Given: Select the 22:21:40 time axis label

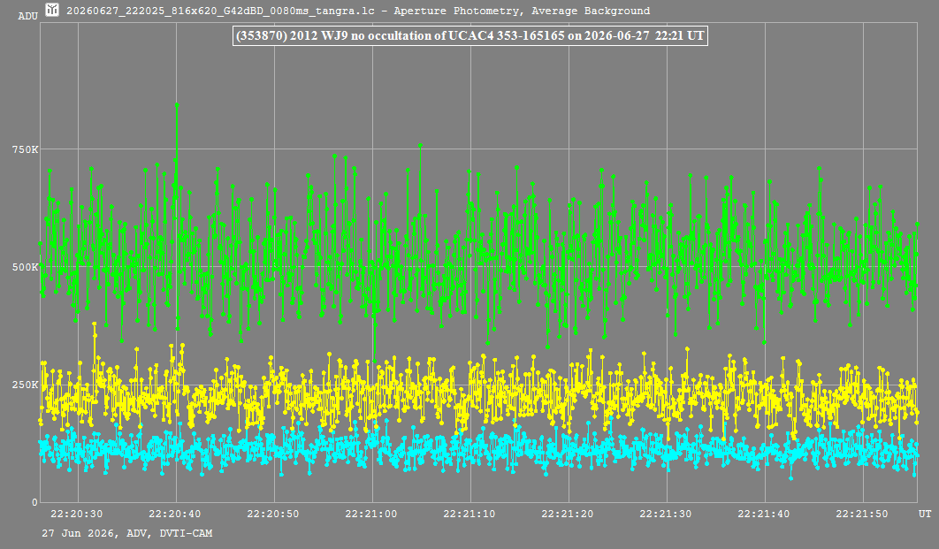Looking at the screenshot, I should 764,514.
